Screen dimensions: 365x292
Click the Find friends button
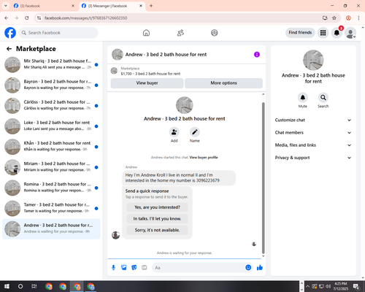(x=300, y=33)
